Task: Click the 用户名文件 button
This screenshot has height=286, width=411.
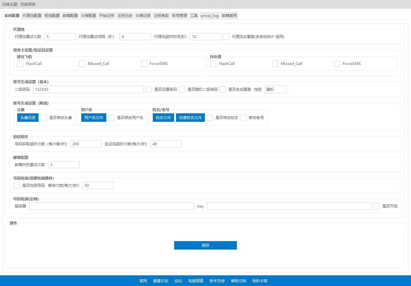Action: click(x=94, y=118)
